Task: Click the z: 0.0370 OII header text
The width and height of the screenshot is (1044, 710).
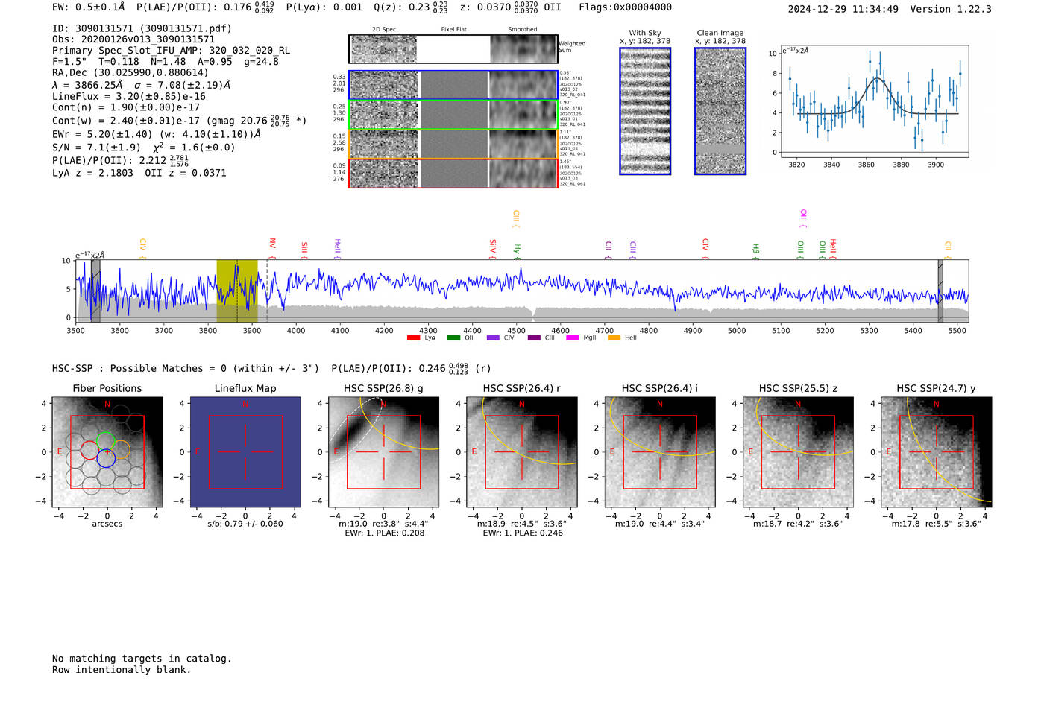Action: (510, 7)
